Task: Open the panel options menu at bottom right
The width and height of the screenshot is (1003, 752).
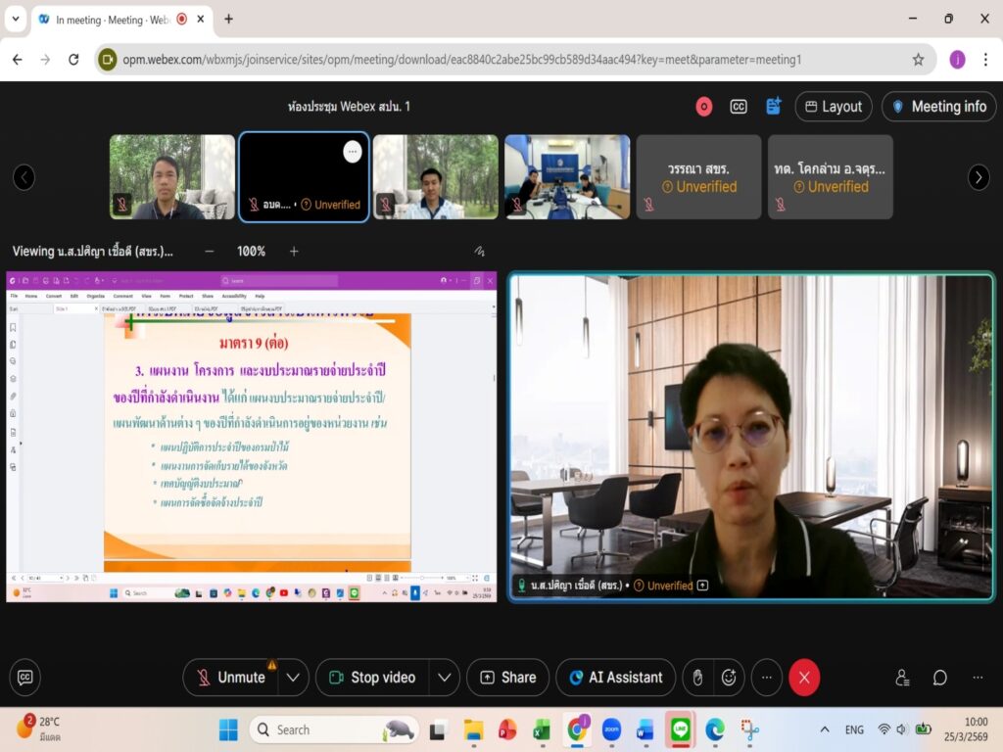Action: pos(978,678)
